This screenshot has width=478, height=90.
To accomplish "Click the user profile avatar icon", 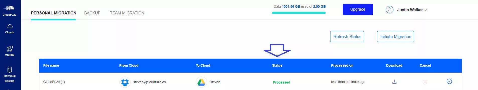I will click(x=389, y=10).
